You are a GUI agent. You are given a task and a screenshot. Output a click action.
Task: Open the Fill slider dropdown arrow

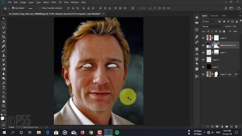point(240,31)
